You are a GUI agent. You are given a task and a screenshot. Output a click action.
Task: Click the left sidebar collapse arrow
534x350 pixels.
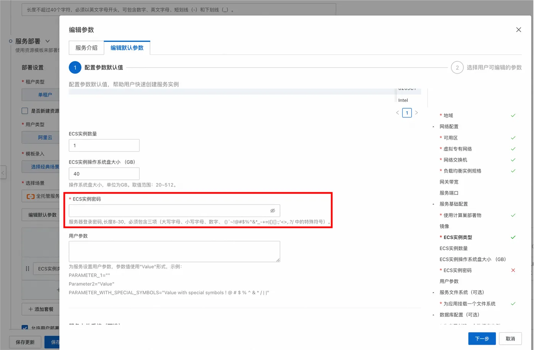(3, 173)
